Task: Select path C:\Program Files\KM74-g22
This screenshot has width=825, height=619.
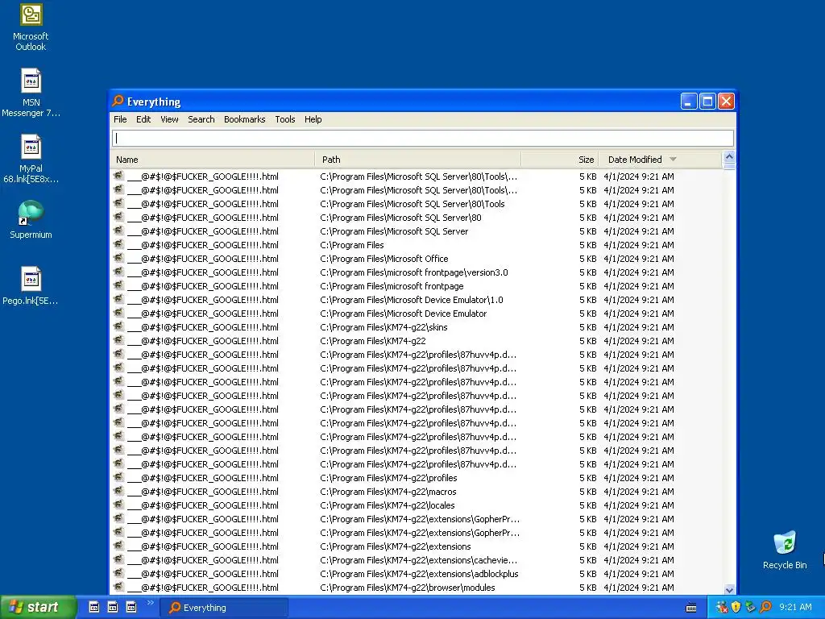Action: click(372, 341)
